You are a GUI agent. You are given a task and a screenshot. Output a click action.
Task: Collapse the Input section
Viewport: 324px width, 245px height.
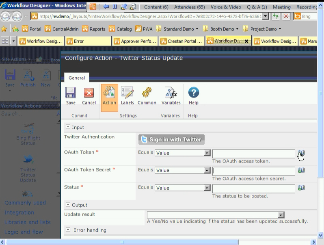point(68,127)
